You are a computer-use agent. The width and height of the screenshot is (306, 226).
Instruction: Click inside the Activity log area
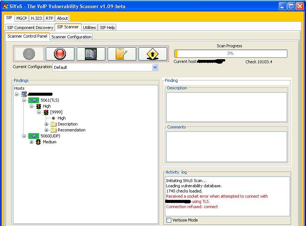[x=227, y=196]
